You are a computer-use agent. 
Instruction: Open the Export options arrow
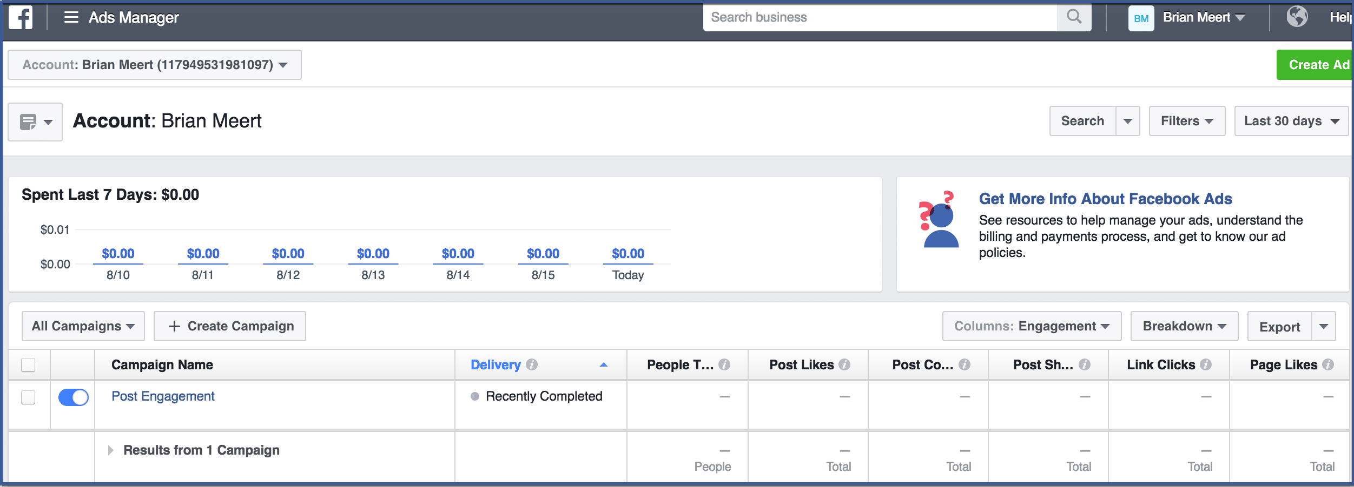coord(1324,326)
